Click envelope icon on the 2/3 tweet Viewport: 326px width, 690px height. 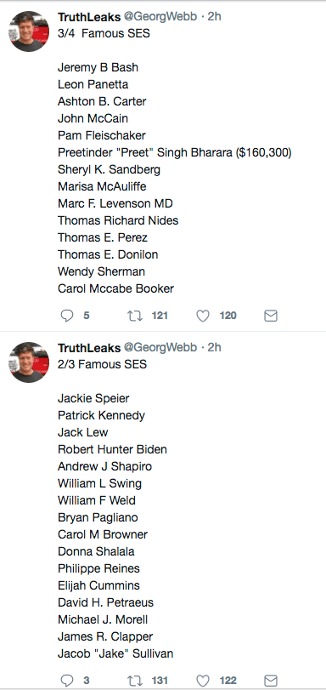pyautogui.click(x=271, y=681)
